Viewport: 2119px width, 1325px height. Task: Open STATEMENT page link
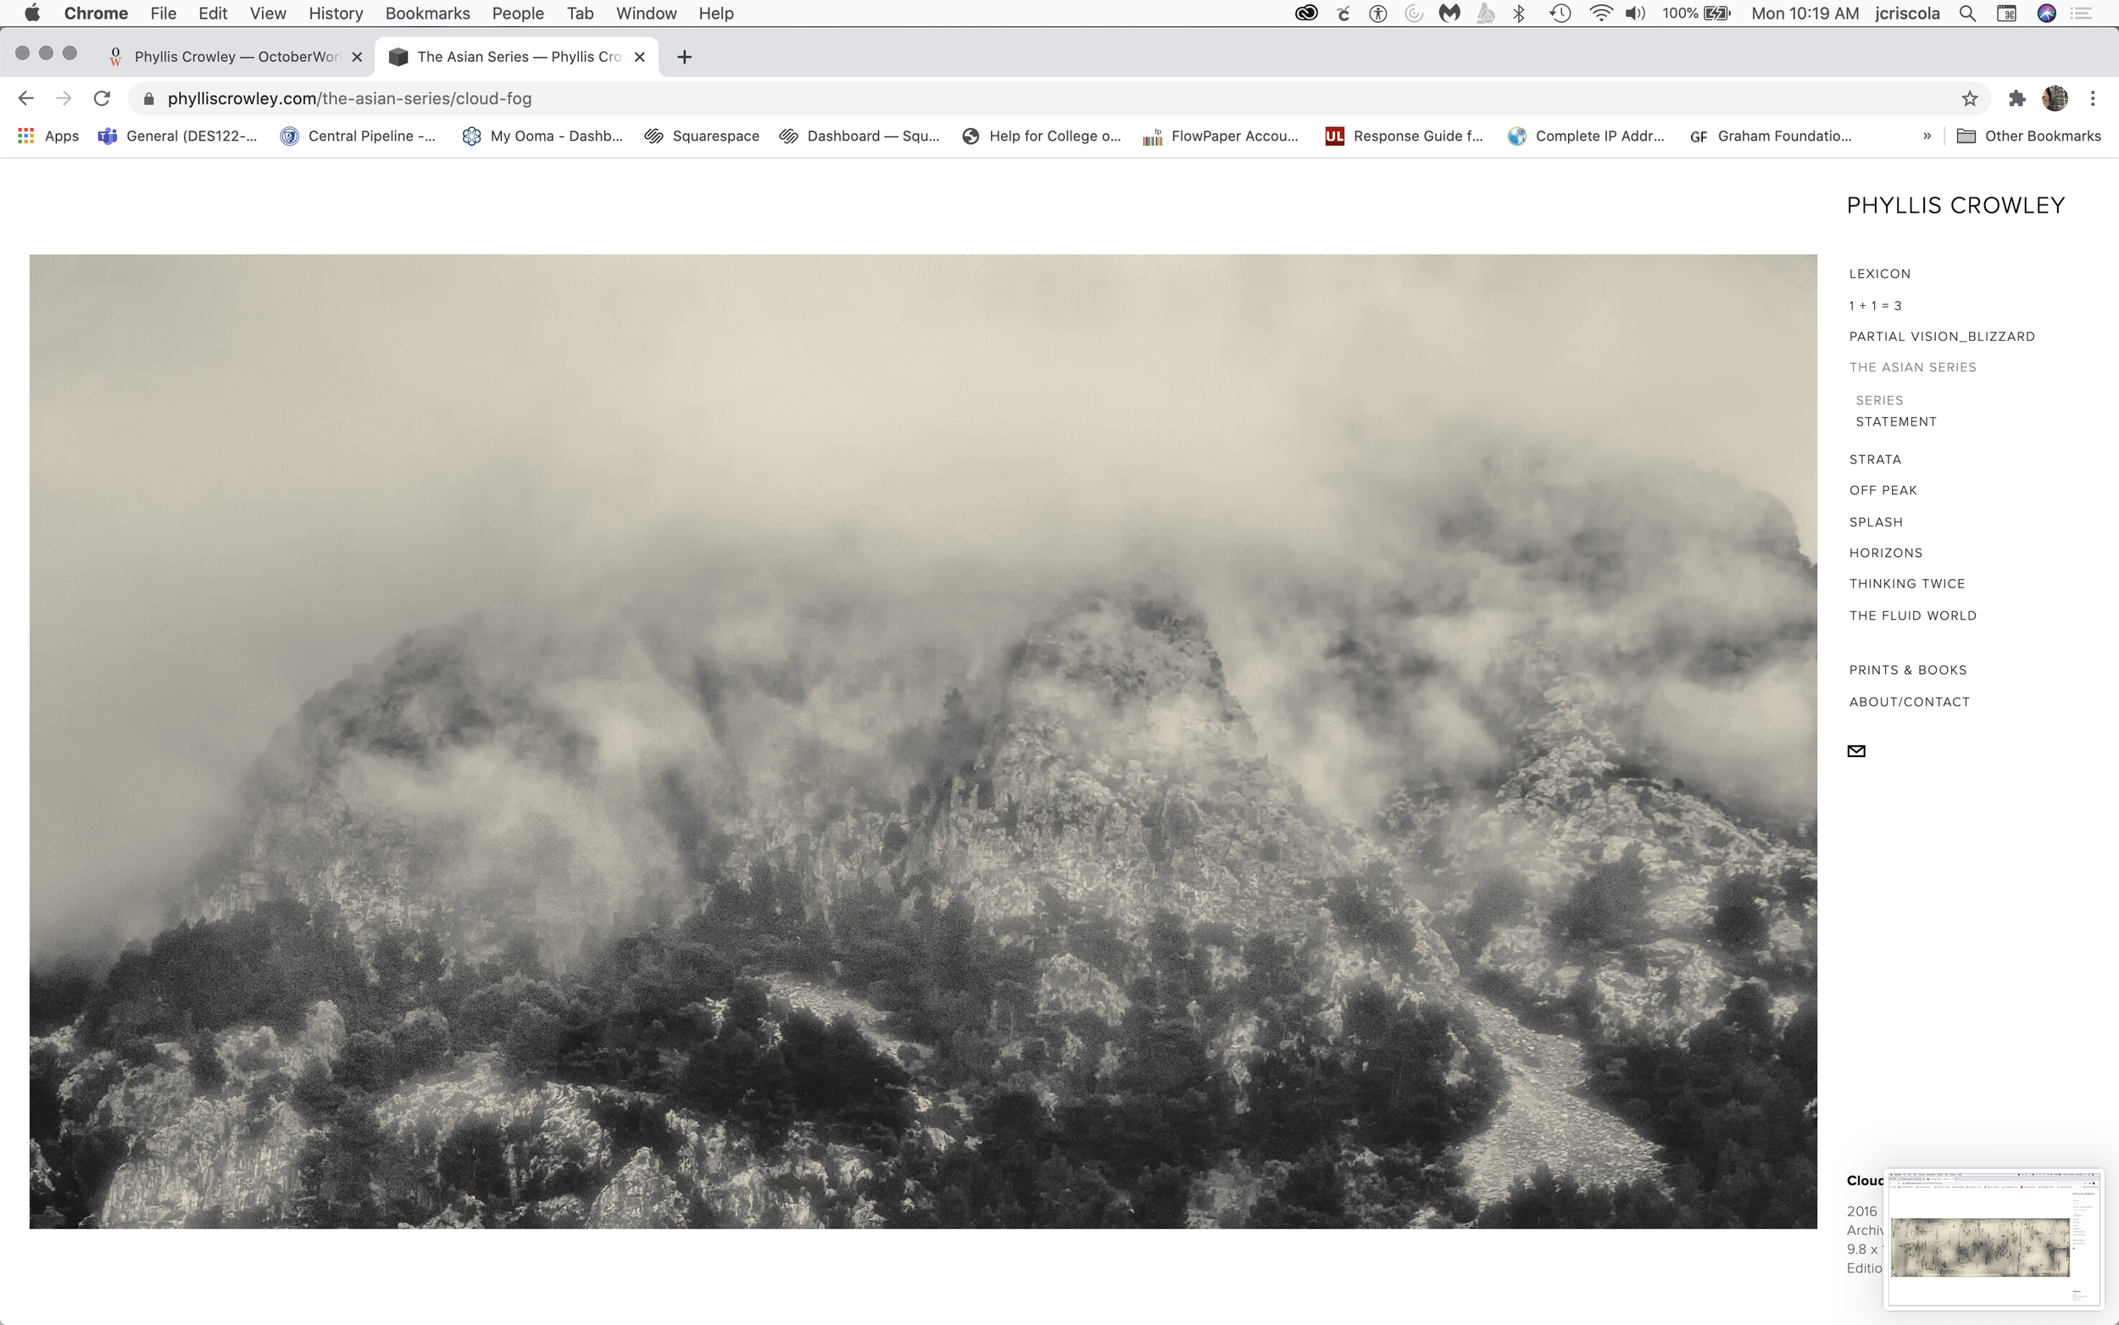[x=1895, y=421]
